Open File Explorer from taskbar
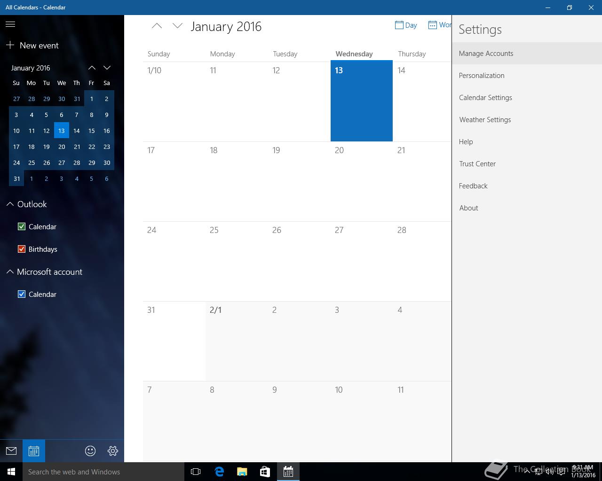This screenshot has height=481, width=602. coord(242,472)
